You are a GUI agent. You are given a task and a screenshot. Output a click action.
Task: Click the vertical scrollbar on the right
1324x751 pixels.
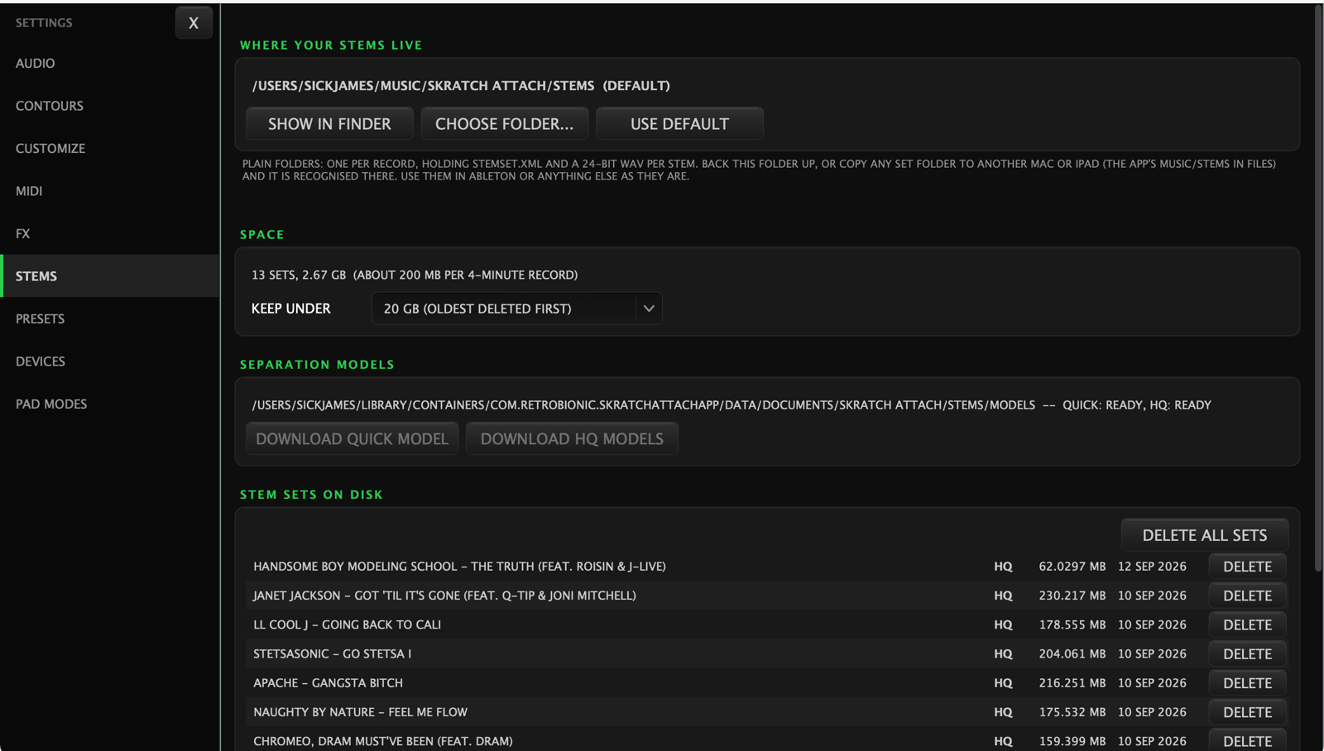coord(1318,289)
